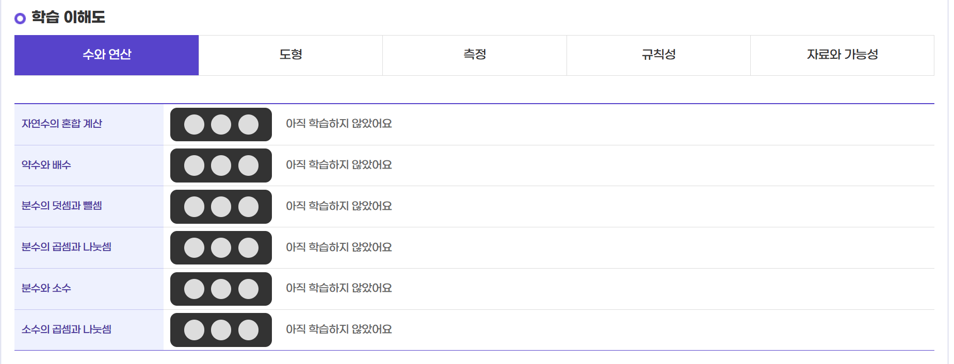954x364 pixels.
Task: Click the 아직 학습하지 않았어요 status text
Action: (338, 124)
